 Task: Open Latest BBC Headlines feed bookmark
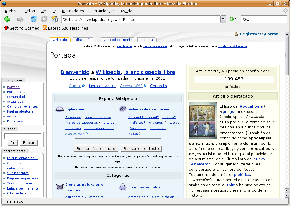65,28
